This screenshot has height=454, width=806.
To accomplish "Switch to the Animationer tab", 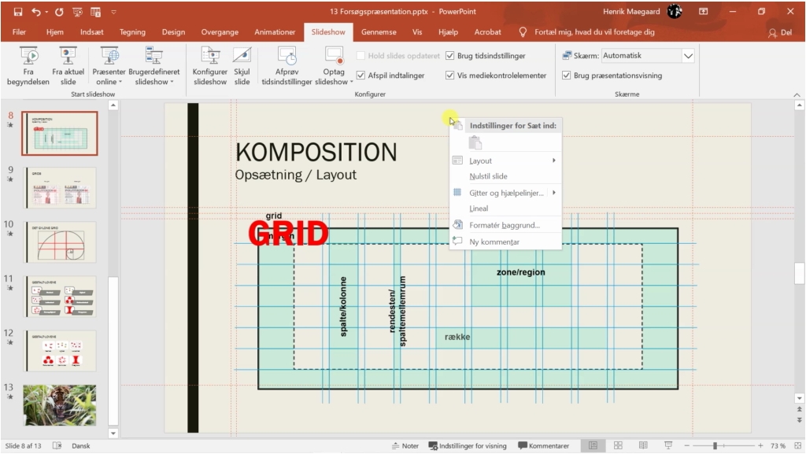I will click(275, 31).
